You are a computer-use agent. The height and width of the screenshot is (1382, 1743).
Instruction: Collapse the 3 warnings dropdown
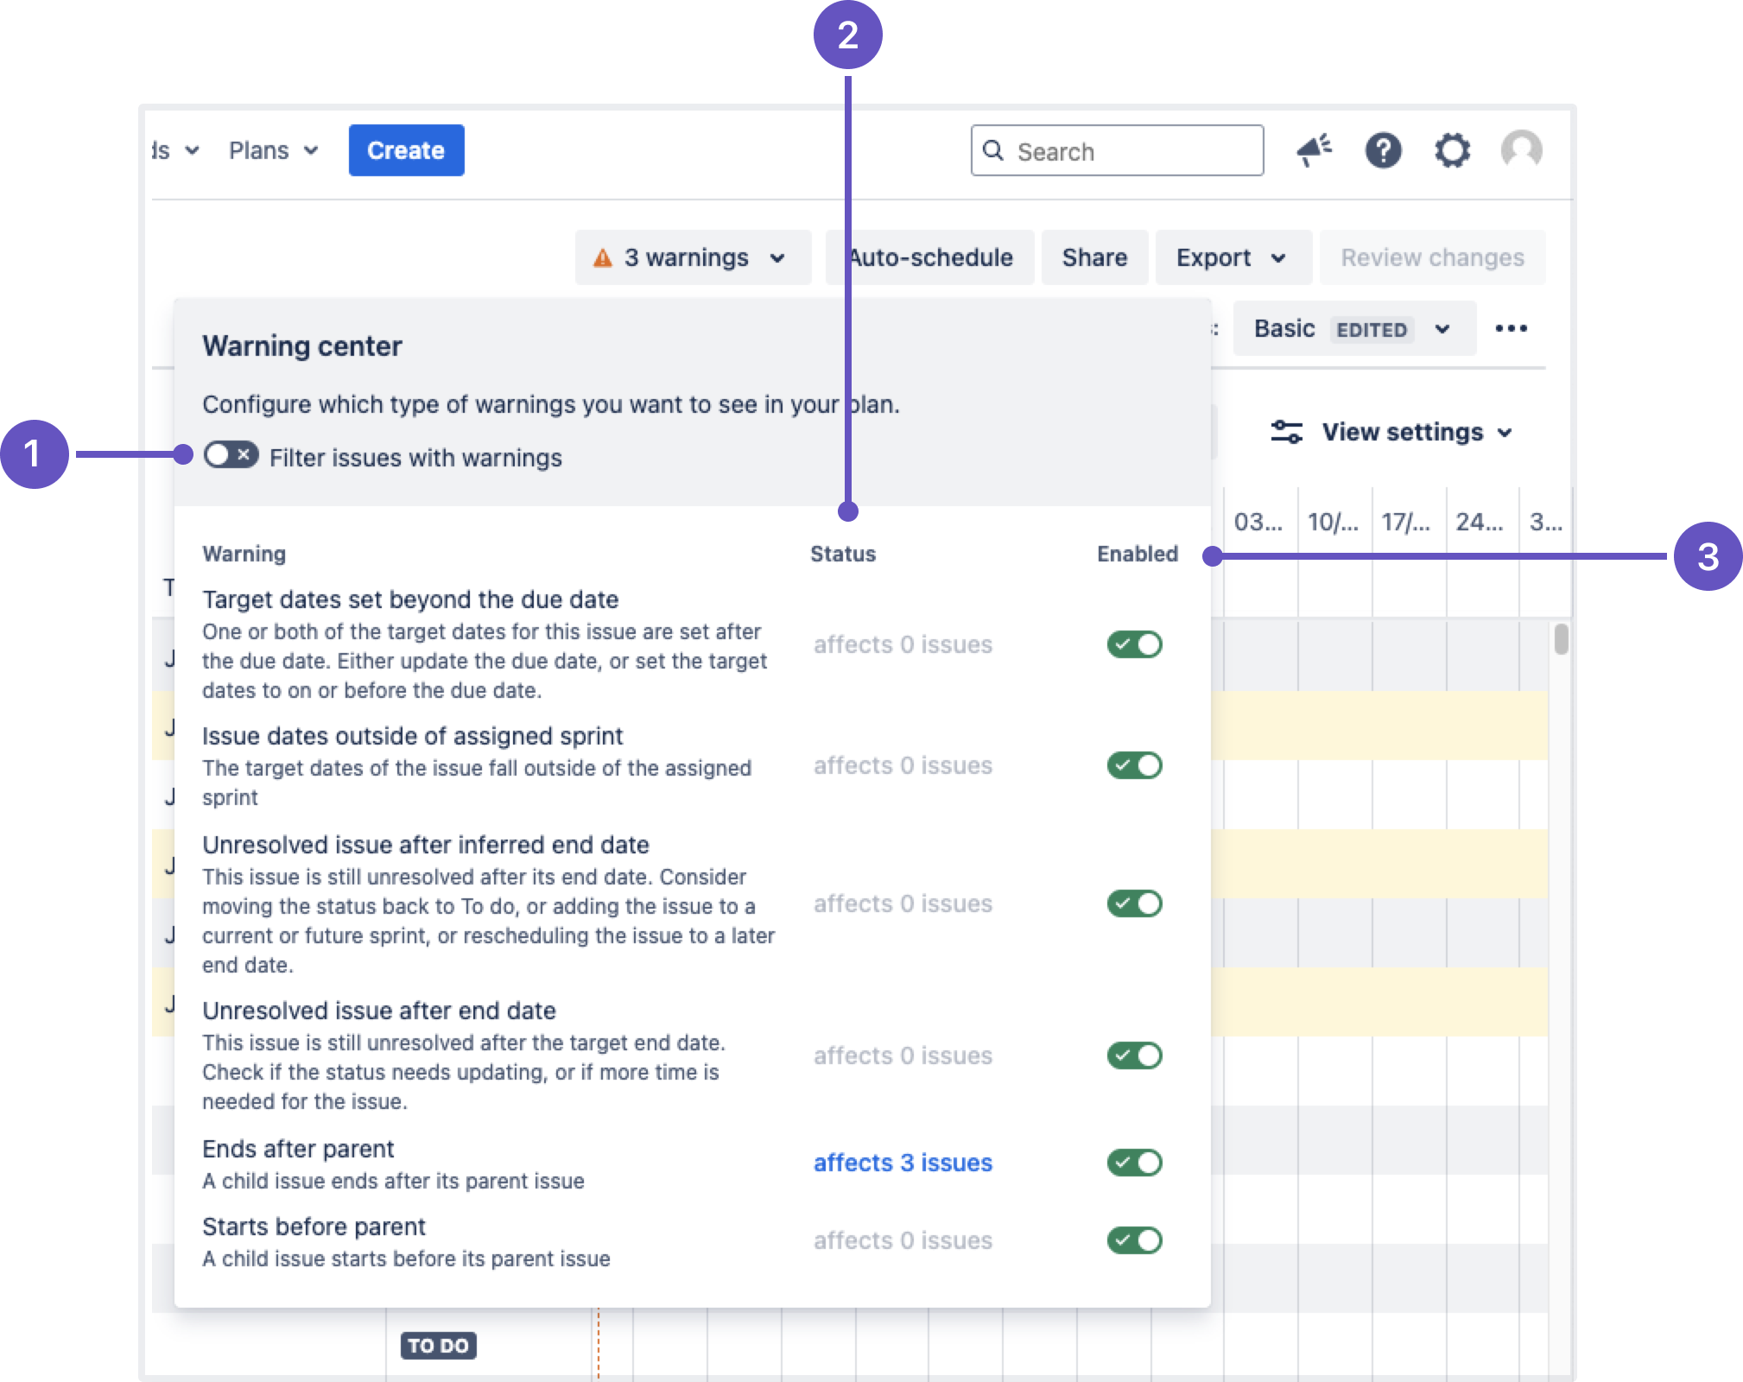click(x=693, y=257)
